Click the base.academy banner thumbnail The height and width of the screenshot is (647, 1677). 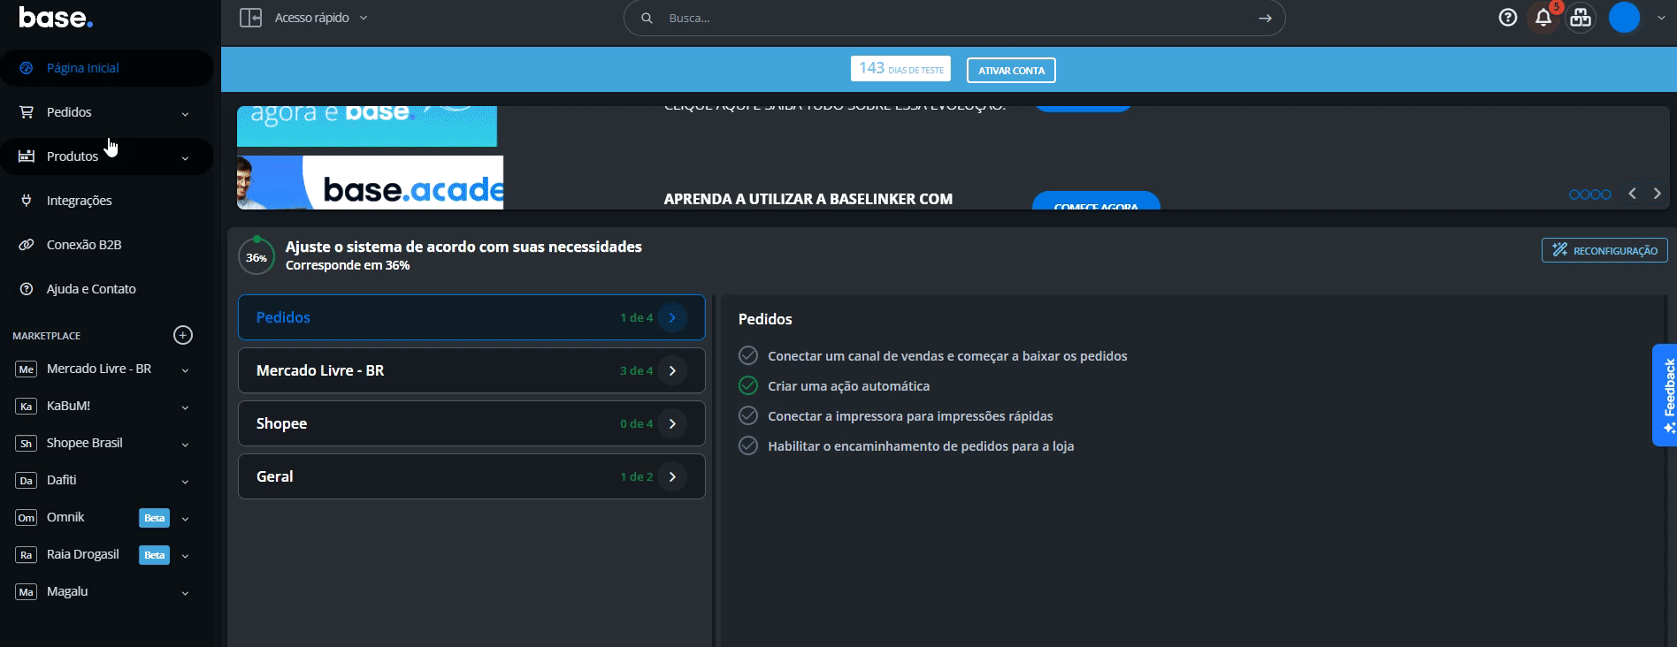pyautogui.click(x=370, y=183)
